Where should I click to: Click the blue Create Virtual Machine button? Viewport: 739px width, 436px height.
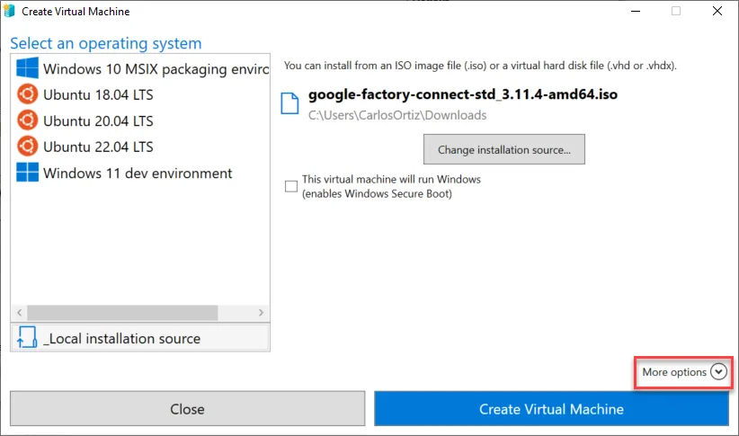pyautogui.click(x=551, y=409)
